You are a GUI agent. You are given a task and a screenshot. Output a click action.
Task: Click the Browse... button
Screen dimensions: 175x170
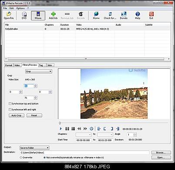click(161, 153)
